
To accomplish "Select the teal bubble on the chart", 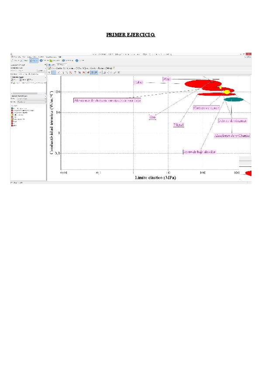I will pyautogui.click(x=234, y=99).
